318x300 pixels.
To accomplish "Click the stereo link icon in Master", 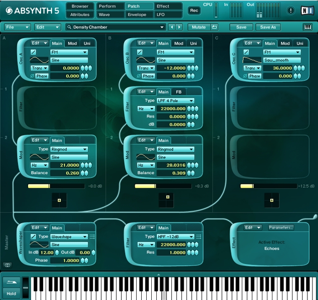I will click(8, 265).
